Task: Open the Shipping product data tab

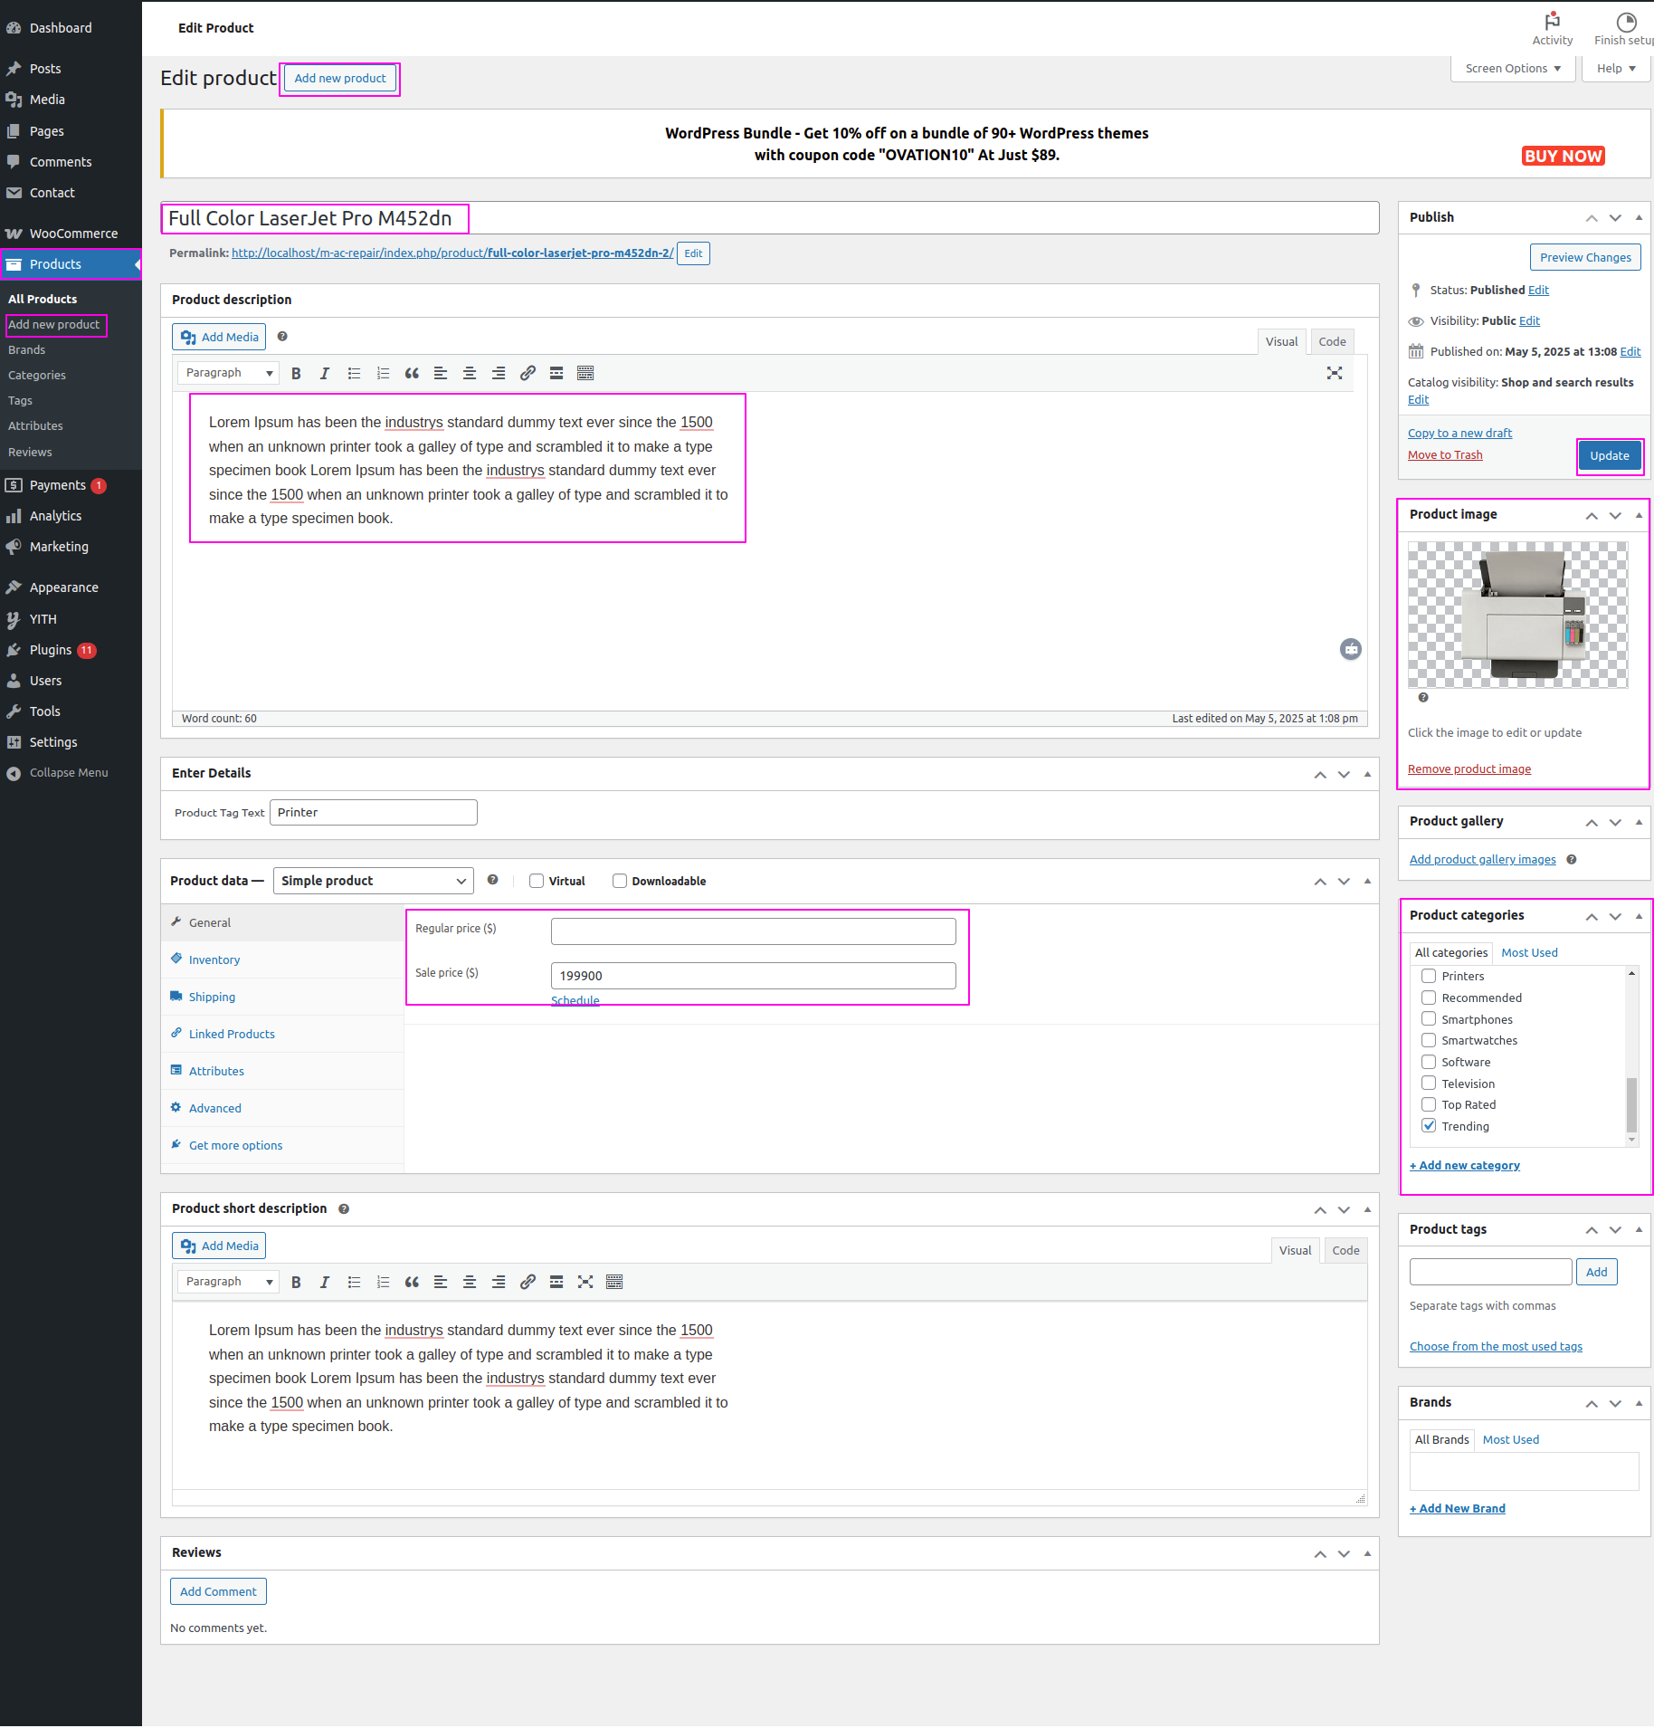Action: coord(212,997)
